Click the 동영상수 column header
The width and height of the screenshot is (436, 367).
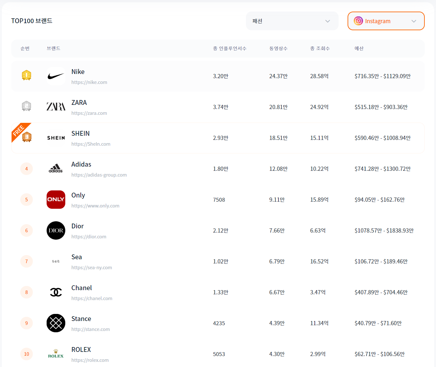[278, 48]
